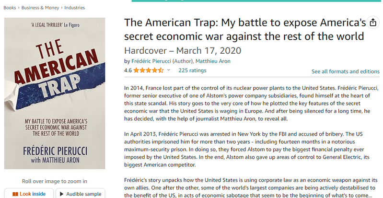Image resolution: width=383 pixels, height=198 pixels.
Task: Go to Books breadcrumb
Action: click(10, 8)
